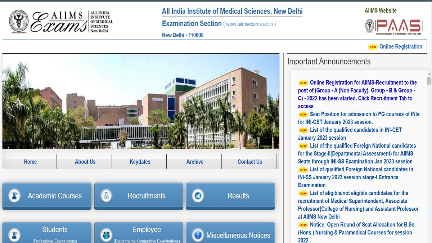Image resolution: width=432 pixels, height=243 pixels.
Task: Open eligible/not eligible Medical Superintendent list
Action: click(358, 205)
